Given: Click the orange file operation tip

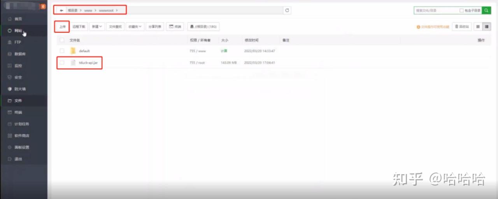Looking at the screenshot, I should coord(433,27).
